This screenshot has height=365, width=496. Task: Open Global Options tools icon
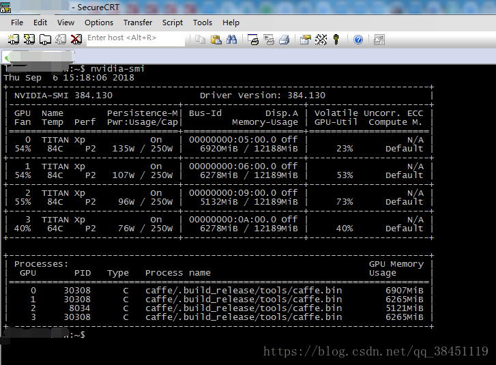coord(321,40)
